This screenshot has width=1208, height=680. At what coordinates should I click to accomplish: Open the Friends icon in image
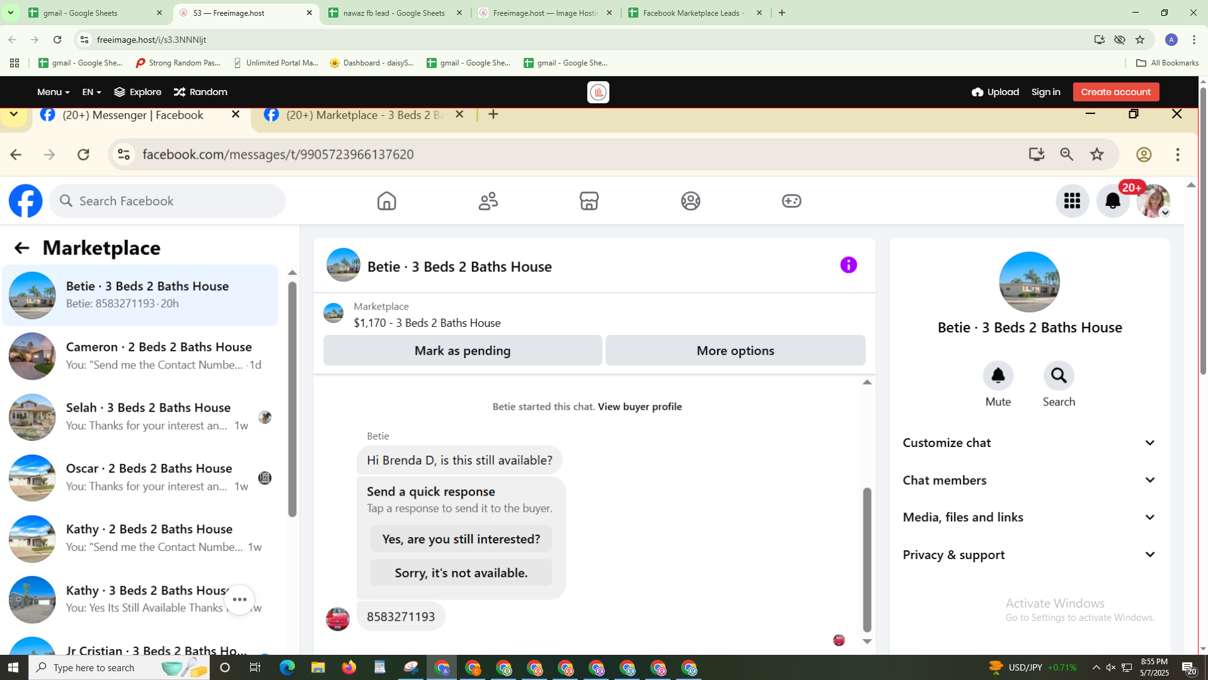coord(488,201)
